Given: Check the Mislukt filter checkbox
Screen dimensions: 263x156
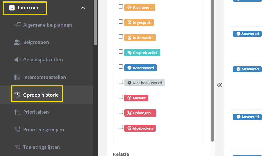Looking at the screenshot, I should click(x=121, y=97).
